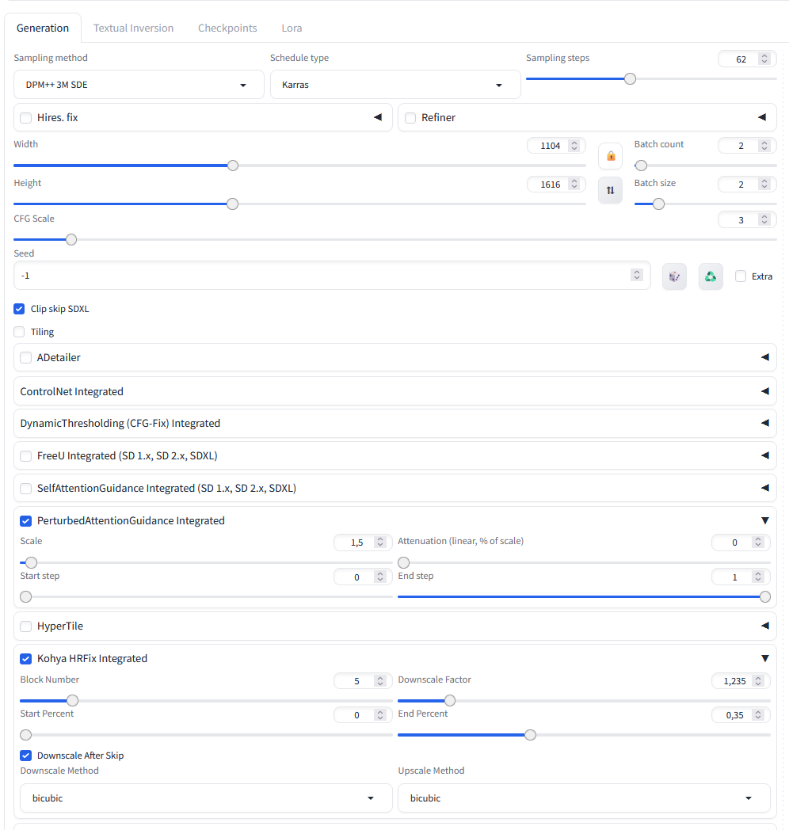The height and width of the screenshot is (830, 789).
Task: Click the PAG Scale slider handle
Action: coord(31,562)
